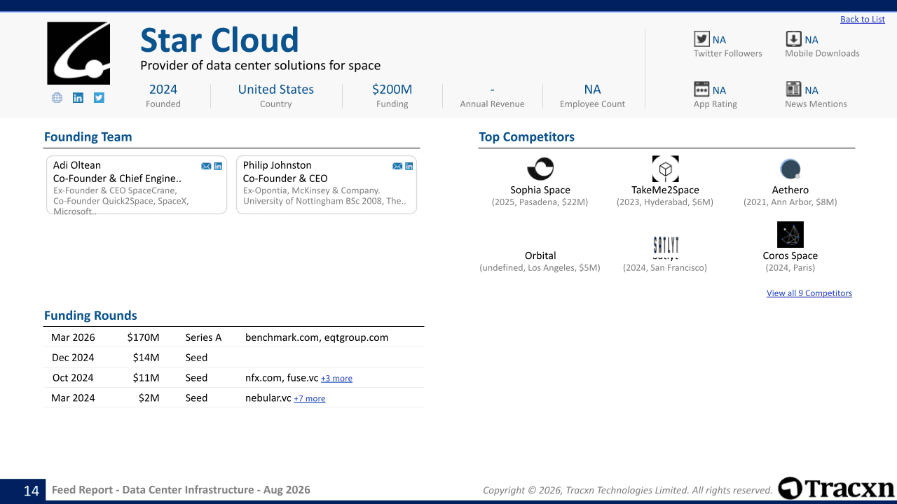Open the View all 9 Competitors link

click(809, 293)
